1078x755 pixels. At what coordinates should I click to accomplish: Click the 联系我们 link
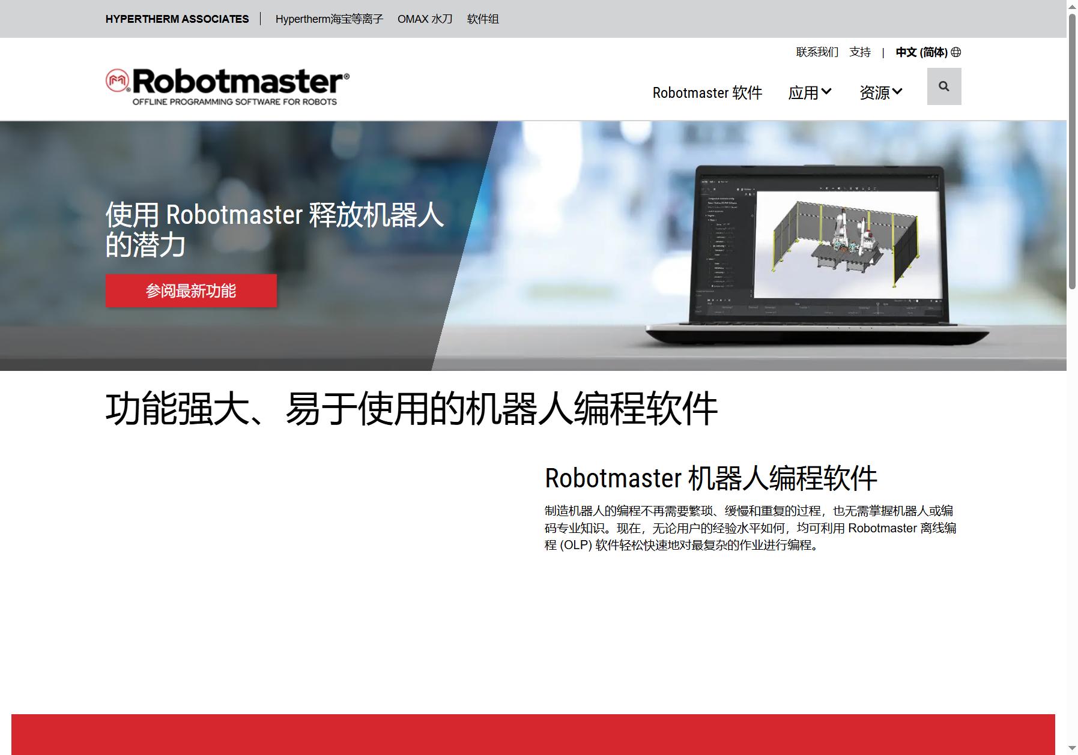(817, 52)
